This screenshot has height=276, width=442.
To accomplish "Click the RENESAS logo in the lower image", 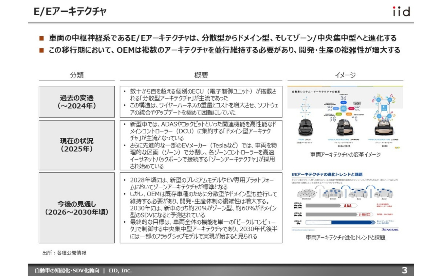I will (390, 230).
